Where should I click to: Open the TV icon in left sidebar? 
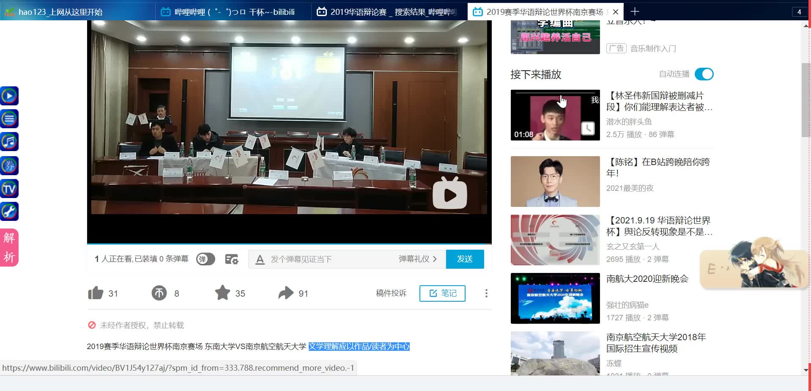click(x=9, y=188)
